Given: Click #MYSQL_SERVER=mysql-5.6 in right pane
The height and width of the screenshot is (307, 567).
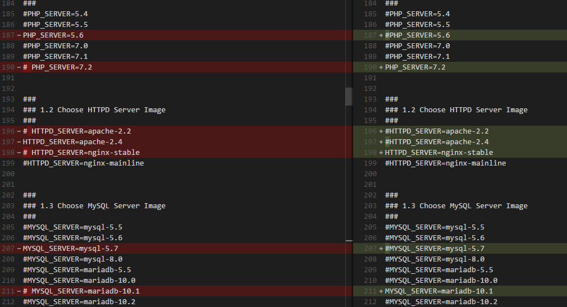Looking at the screenshot, I should click(x=435, y=238).
